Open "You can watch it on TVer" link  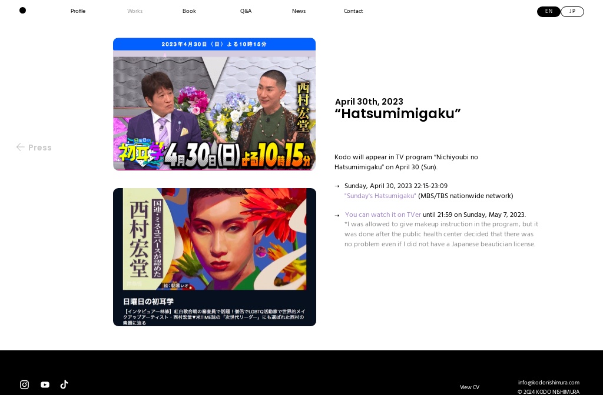click(383, 215)
